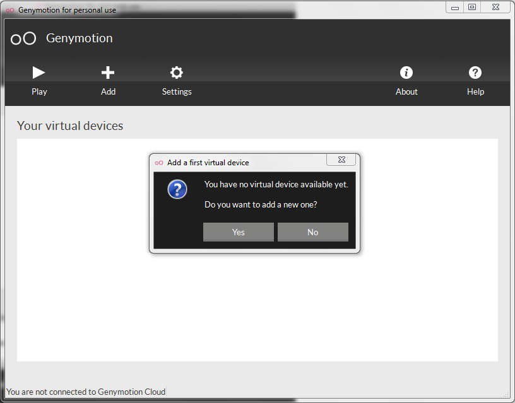
Task: Click the Help label in the toolbar
Action: click(x=476, y=91)
